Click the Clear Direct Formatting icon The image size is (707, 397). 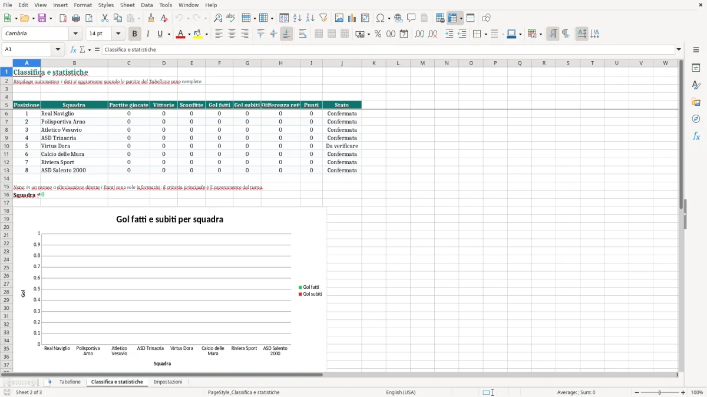tap(164, 18)
